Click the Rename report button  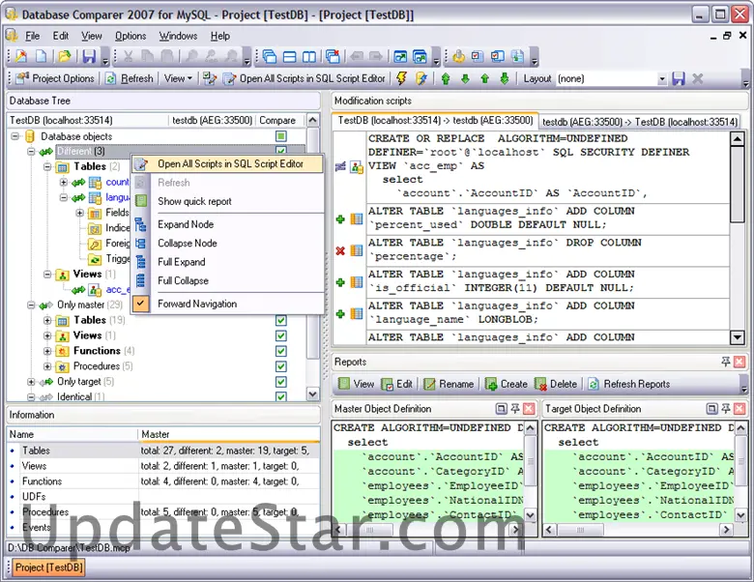tap(449, 384)
